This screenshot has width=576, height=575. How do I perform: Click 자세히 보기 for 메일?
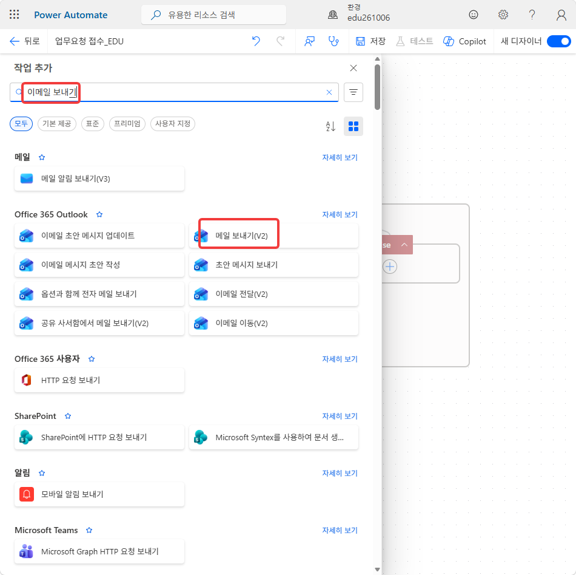(x=340, y=157)
